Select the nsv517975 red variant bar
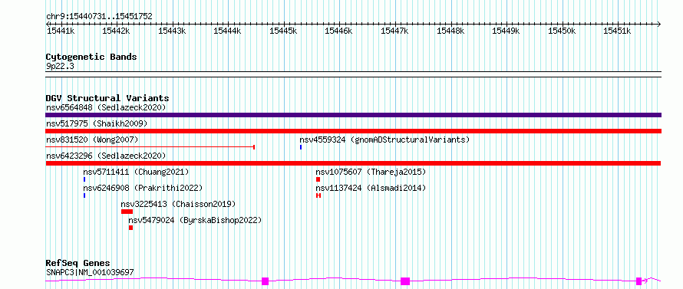 [x=353, y=131]
